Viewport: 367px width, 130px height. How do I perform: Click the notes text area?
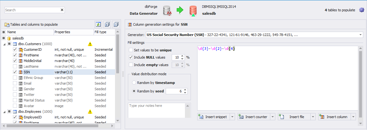tap(157, 111)
